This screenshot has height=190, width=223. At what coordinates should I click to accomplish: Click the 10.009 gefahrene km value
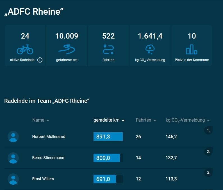pos(67,36)
